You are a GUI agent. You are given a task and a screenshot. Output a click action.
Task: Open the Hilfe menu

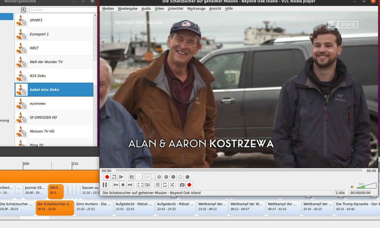[229, 8]
